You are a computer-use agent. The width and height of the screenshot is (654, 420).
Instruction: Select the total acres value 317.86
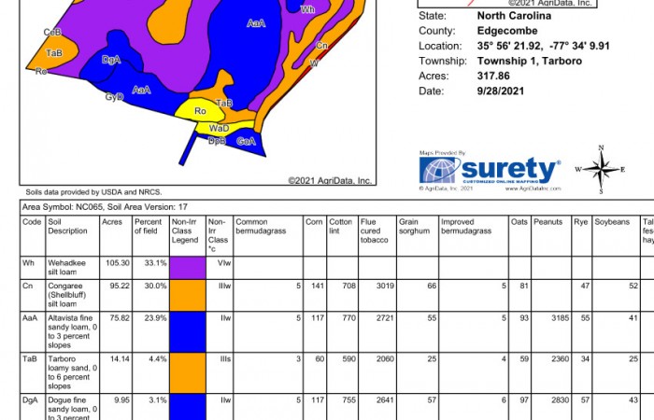click(x=493, y=76)
